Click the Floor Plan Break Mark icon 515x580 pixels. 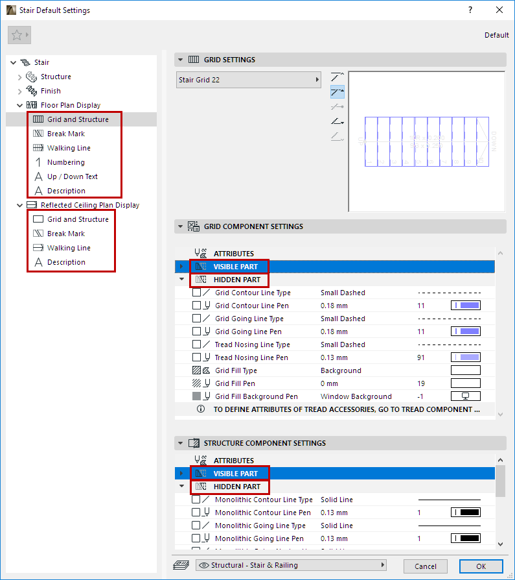pyautogui.click(x=38, y=134)
